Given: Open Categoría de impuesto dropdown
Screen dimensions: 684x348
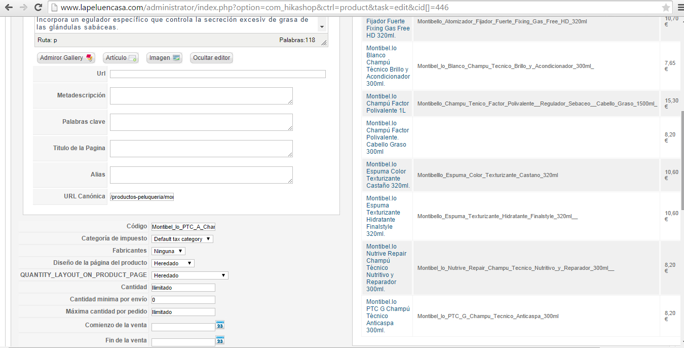Looking at the screenshot, I should (182, 239).
